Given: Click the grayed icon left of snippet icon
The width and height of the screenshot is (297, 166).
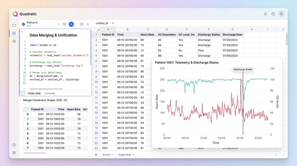Looking at the screenshot, I should point(59,24).
